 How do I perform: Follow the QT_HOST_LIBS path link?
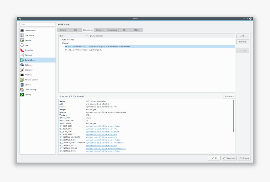[x=102, y=132]
